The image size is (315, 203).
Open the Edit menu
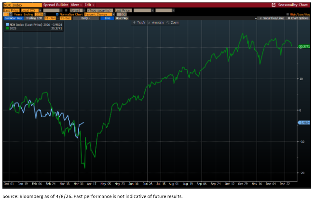88,5
